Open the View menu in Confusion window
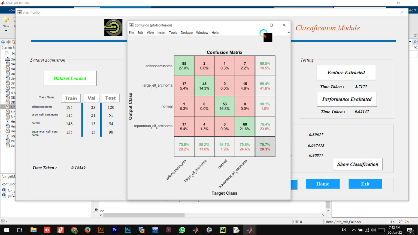 [150, 33]
